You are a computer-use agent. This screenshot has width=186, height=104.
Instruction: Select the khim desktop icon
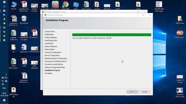pyautogui.click(x=76, y=6)
